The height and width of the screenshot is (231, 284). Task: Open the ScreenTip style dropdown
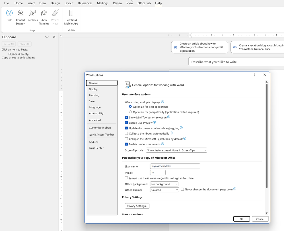click(176, 150)
